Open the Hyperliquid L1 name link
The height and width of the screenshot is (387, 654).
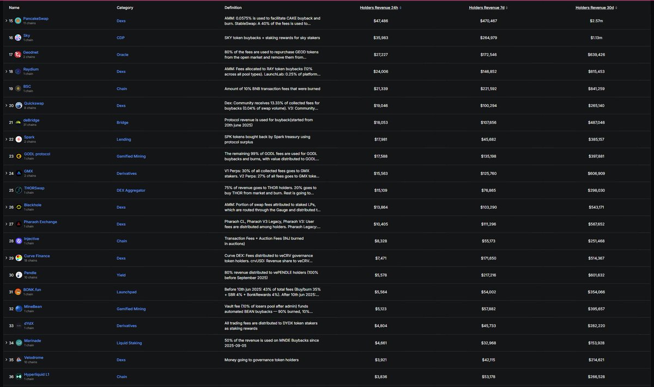(x=37, y=374)
